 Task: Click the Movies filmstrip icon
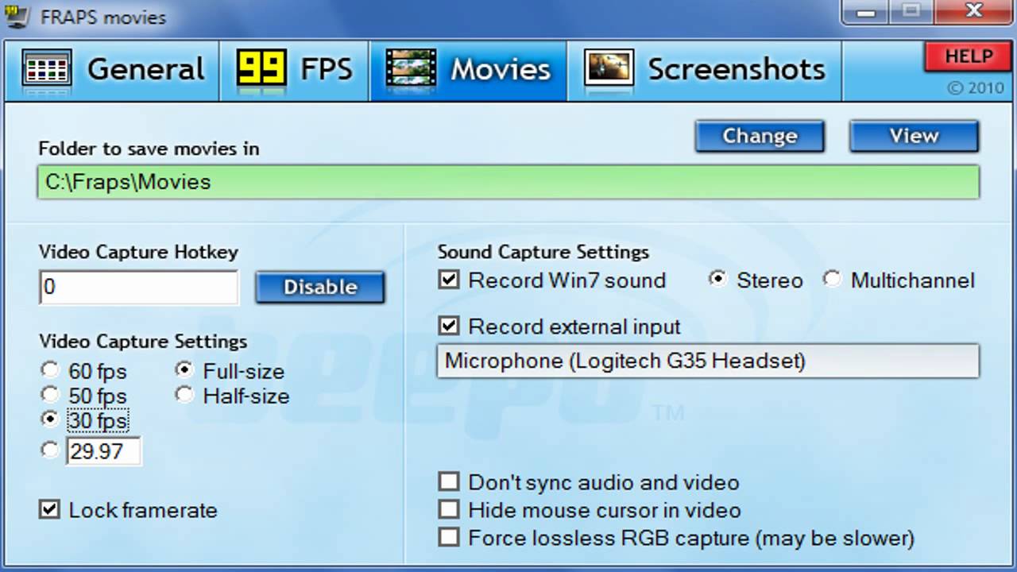pyautogui.click(x=411, y=68)
